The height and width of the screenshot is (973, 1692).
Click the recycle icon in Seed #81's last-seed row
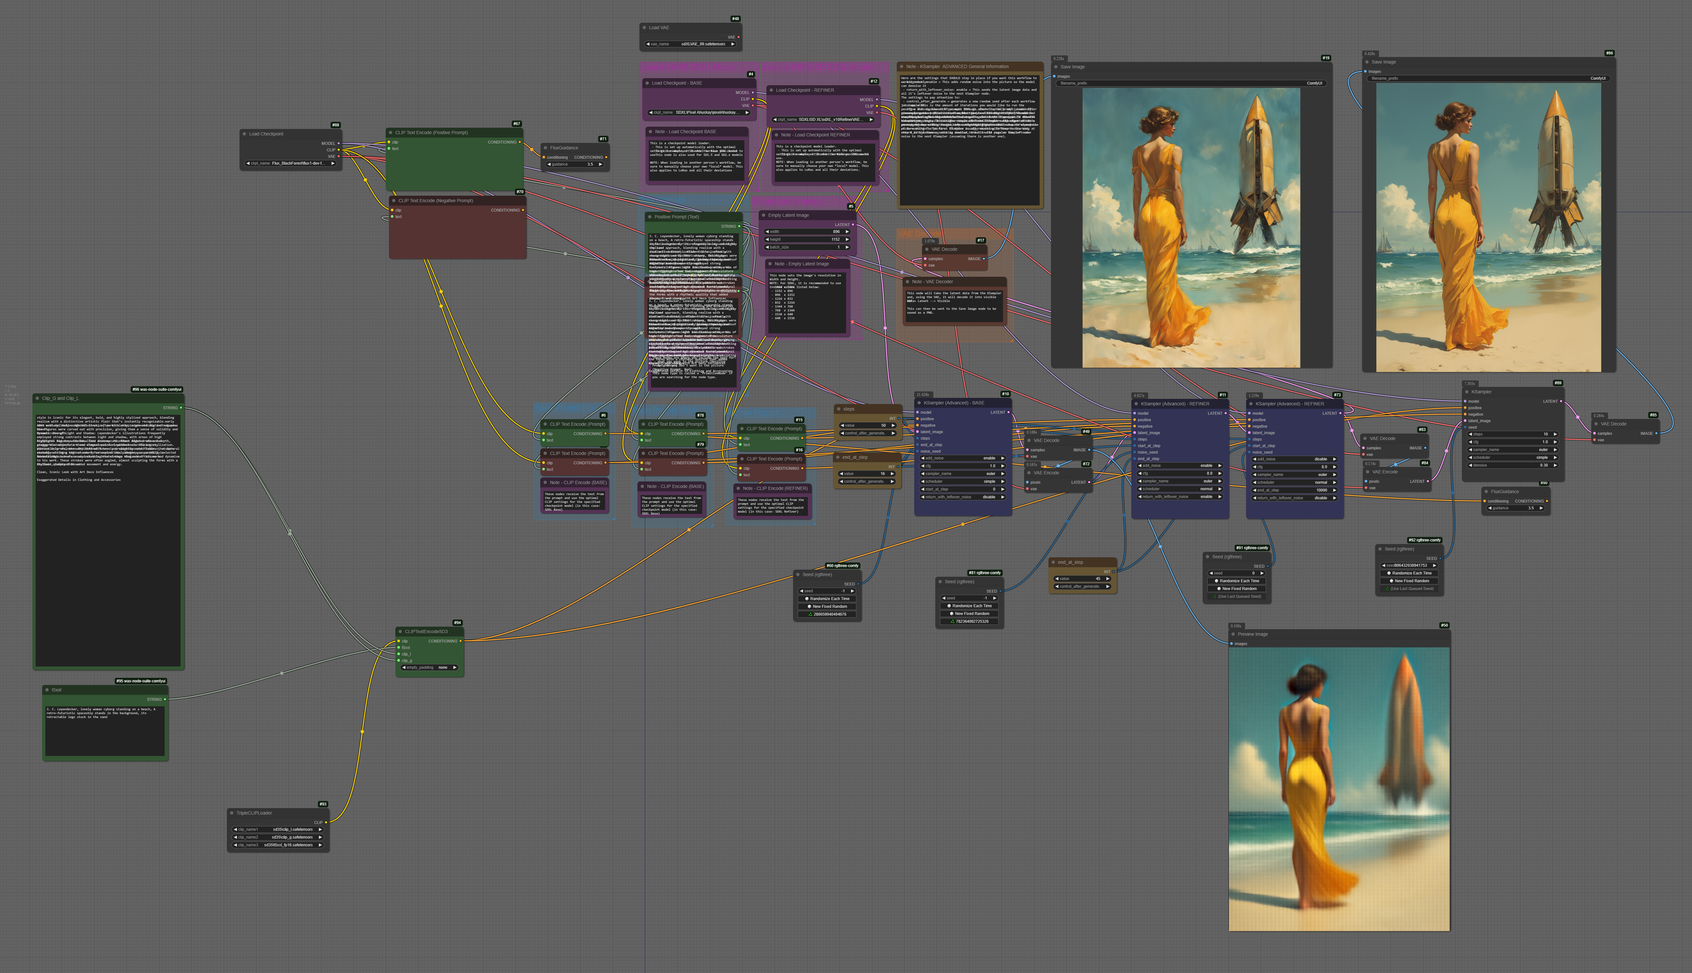(x=952, y=621)
